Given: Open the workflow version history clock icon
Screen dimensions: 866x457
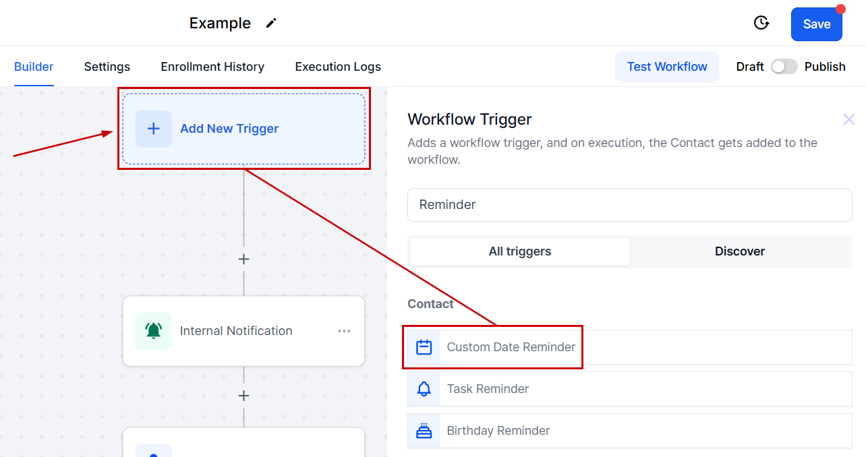Looking at the screenshot, I should (761, 23).
